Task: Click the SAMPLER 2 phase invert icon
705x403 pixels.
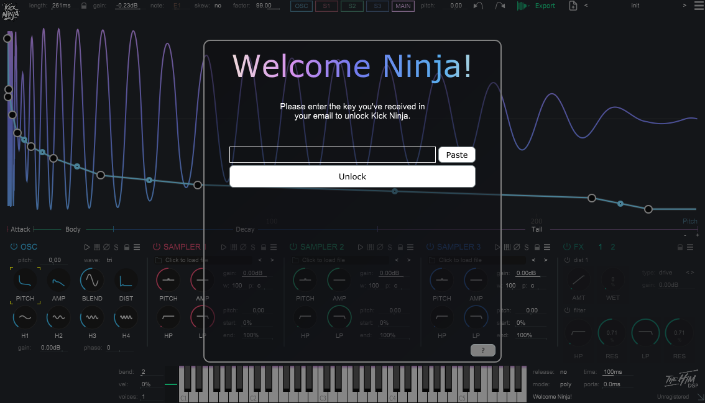Action: (380, 247)
